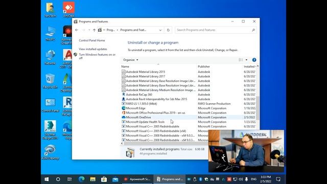Sort by the Installed On column header
327x184 pixels.
tap(249, 66)
